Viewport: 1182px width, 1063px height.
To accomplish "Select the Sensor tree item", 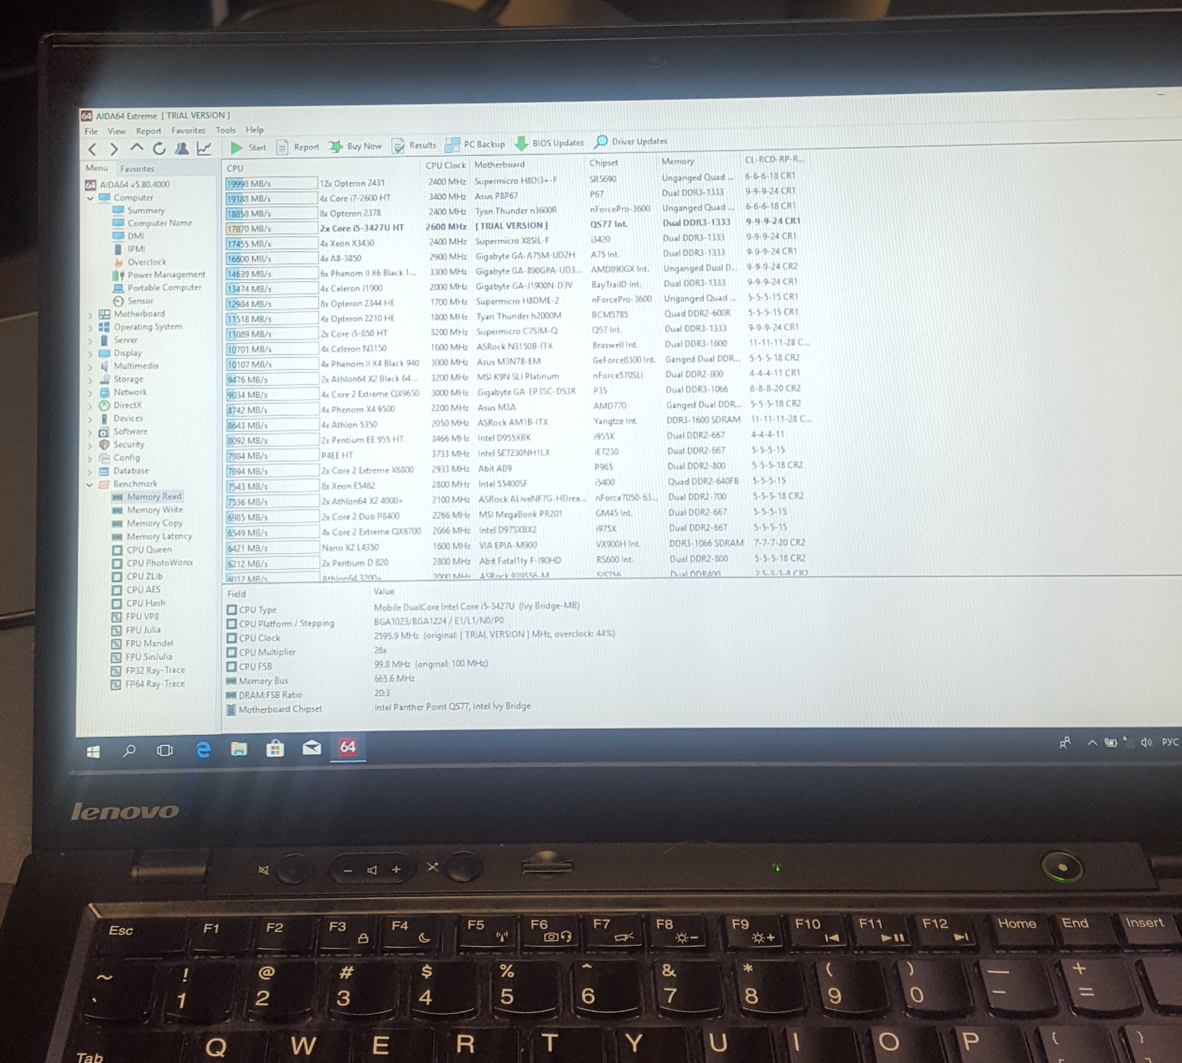I will click(134, 301).
